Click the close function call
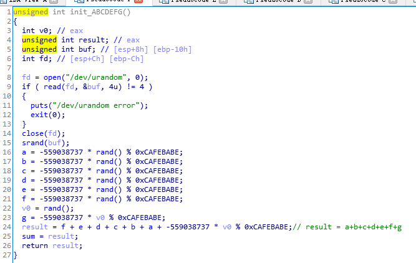Screen dimensions: 416x263 [32, 133]
